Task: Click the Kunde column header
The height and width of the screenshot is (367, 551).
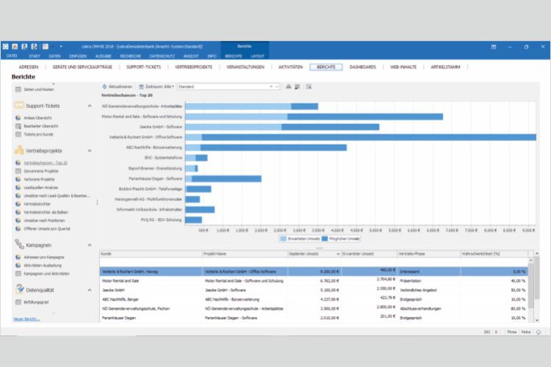Action: [151, 254]
